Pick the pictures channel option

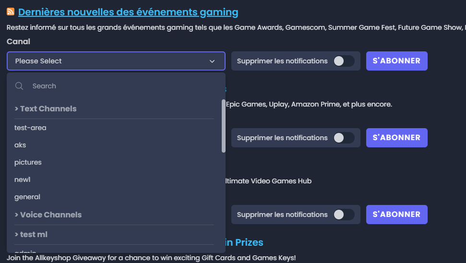[x=28, y=162]
